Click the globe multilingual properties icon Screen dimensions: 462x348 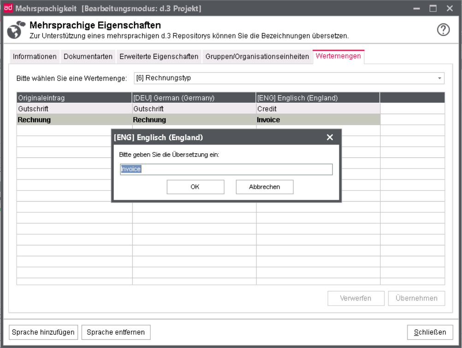[15, 29]
